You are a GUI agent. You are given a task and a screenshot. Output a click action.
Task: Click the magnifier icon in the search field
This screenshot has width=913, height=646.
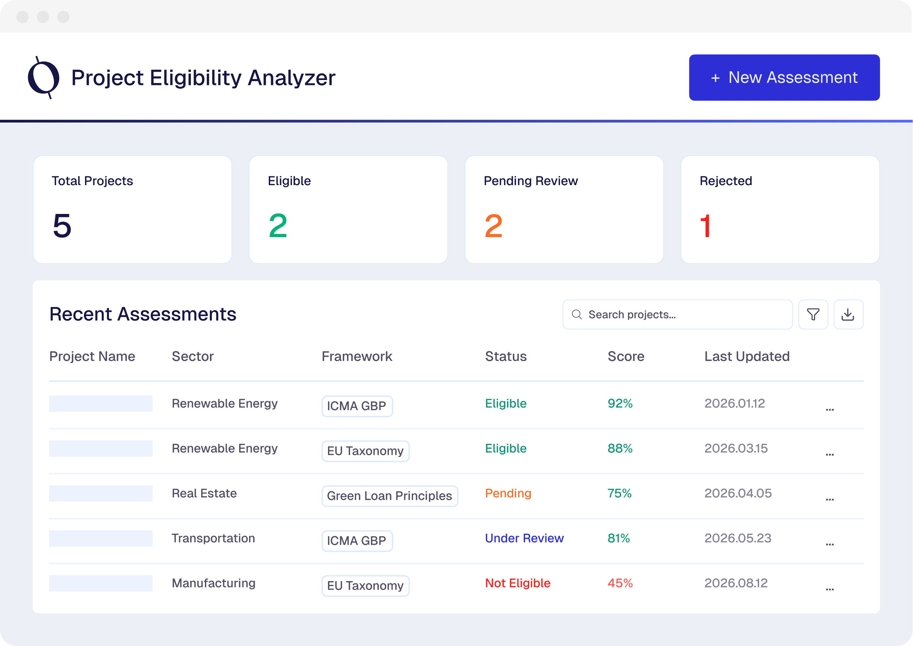[577, 314]
